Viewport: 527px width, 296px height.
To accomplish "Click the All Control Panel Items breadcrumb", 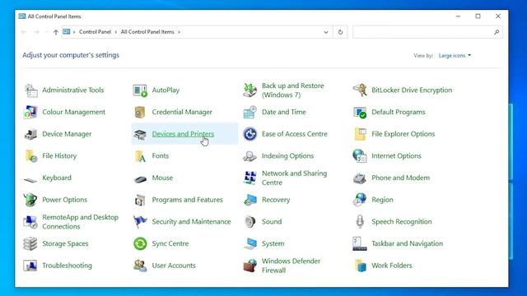I will tap(147, 32).
